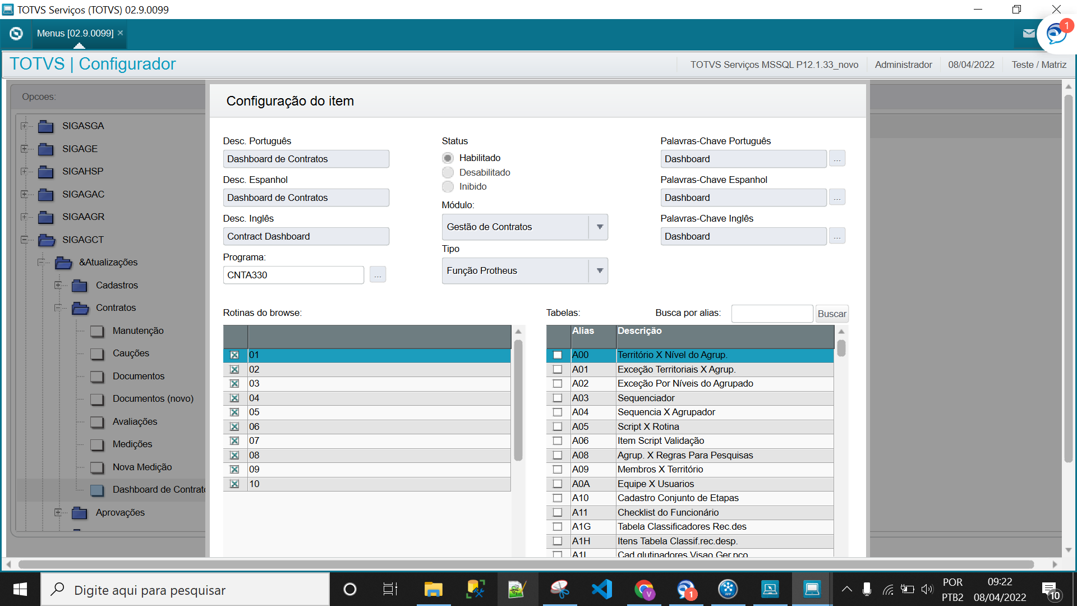
Task: Open File Explorer from the taskbar
Action: point(433,589)
